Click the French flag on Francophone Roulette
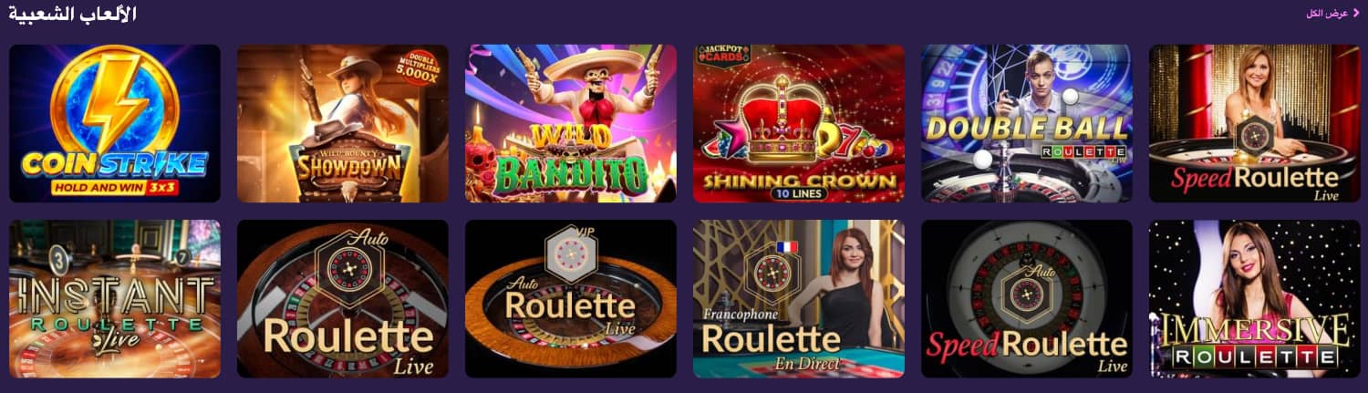Viewport: 1368px width, 393px height. (x=786, y=247)
